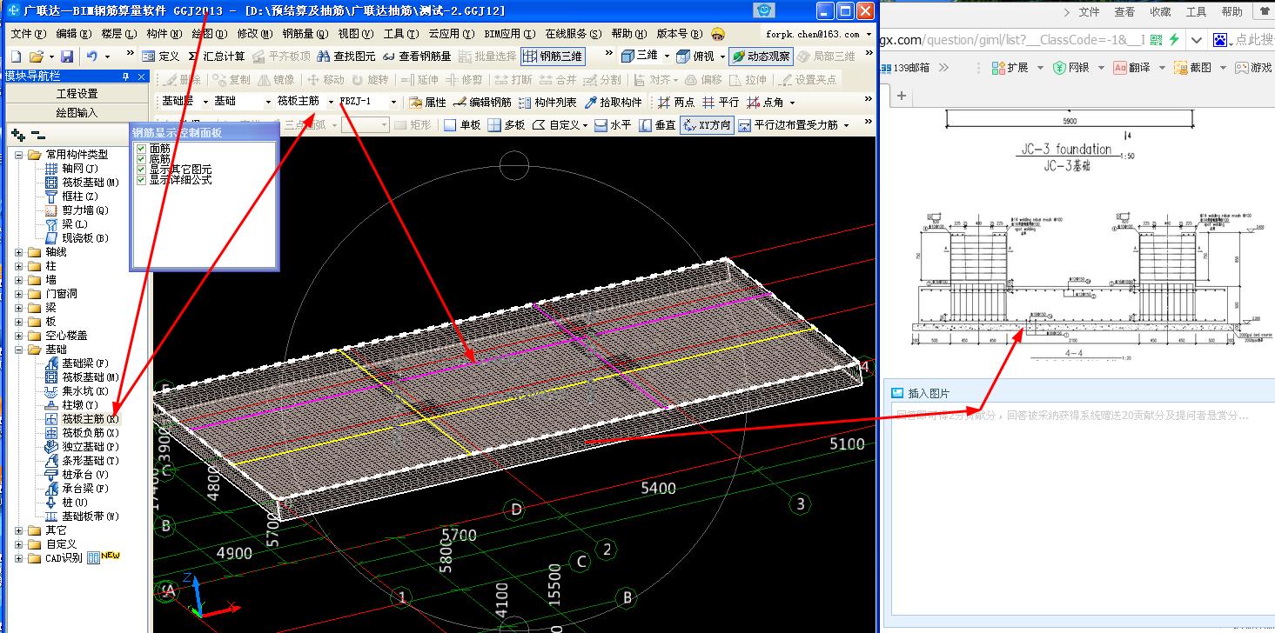Image resolution: width=1275 pixels, height=633 pixels.
Task: Select 垂直 vertical placement
Action: pos(657,125)
